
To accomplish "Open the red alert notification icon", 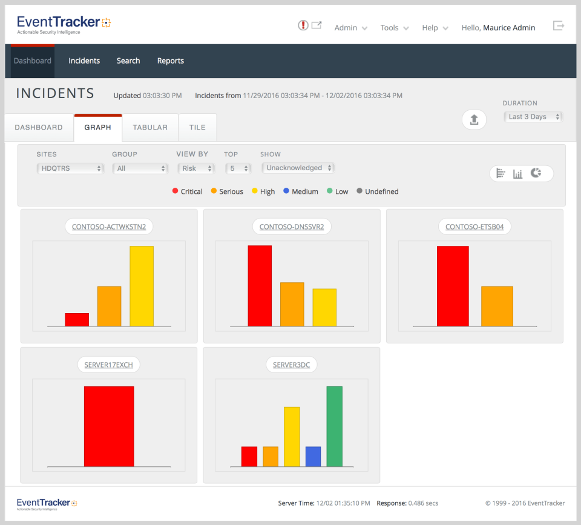I will [x=302, y=25].
